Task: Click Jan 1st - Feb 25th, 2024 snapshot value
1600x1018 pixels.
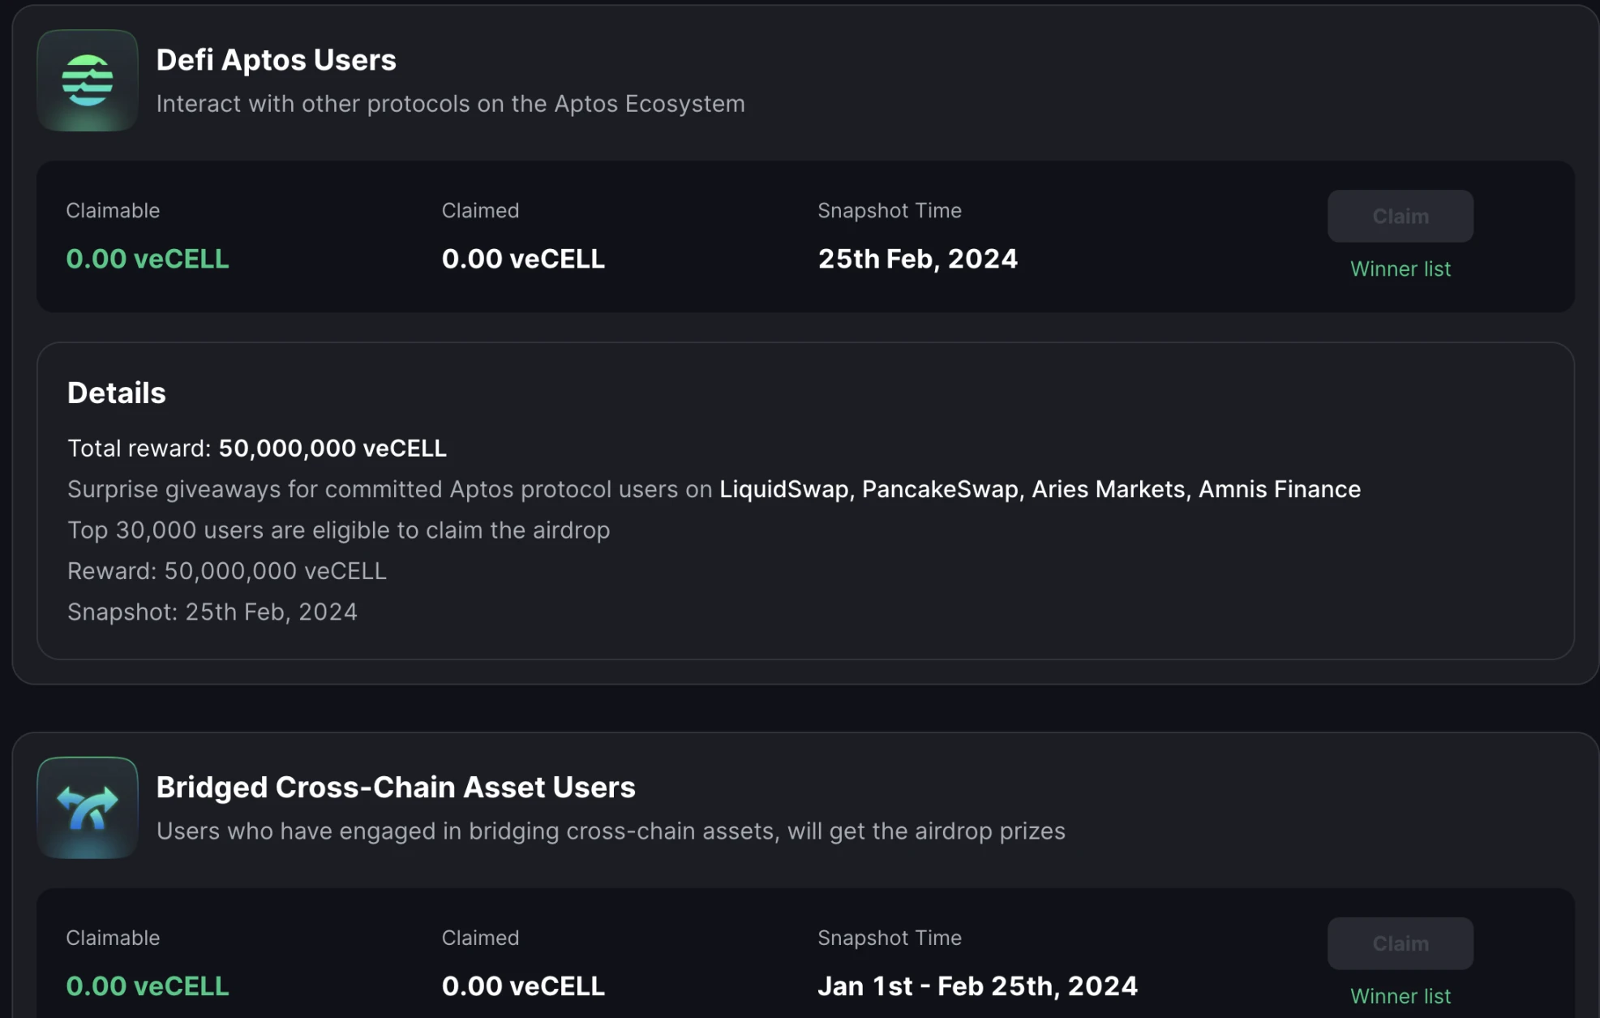Action: click(977, 986)
